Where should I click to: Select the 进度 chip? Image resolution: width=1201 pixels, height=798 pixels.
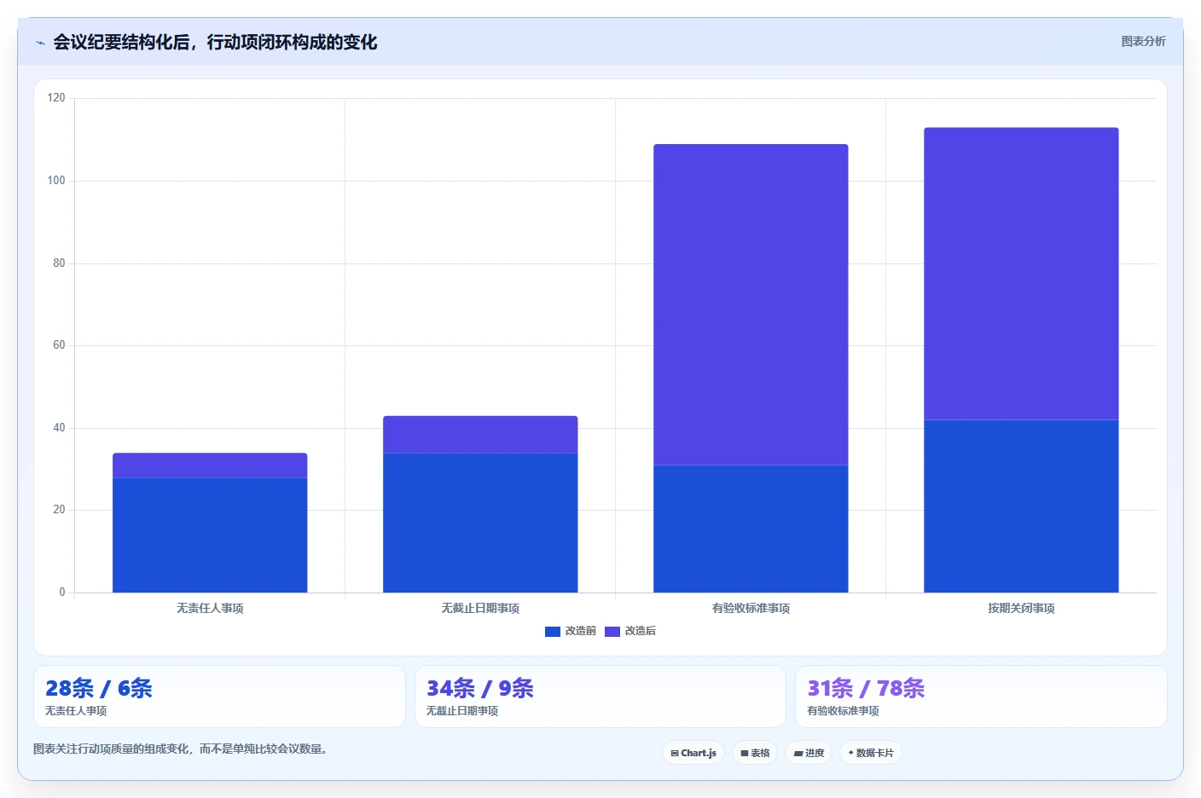[809, 753]
